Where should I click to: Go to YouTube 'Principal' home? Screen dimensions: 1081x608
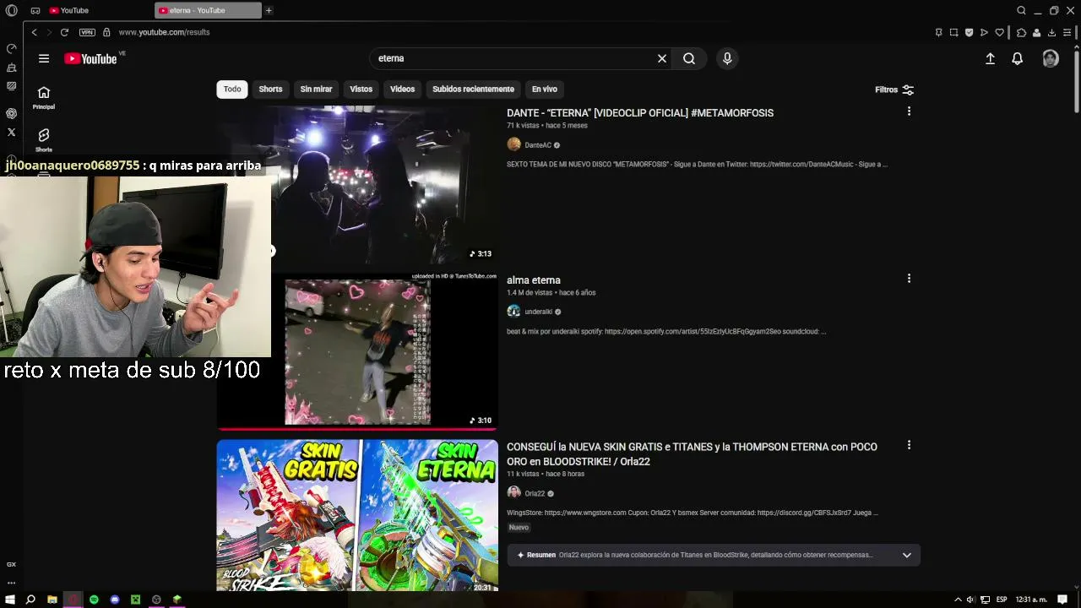coord(44,98)
